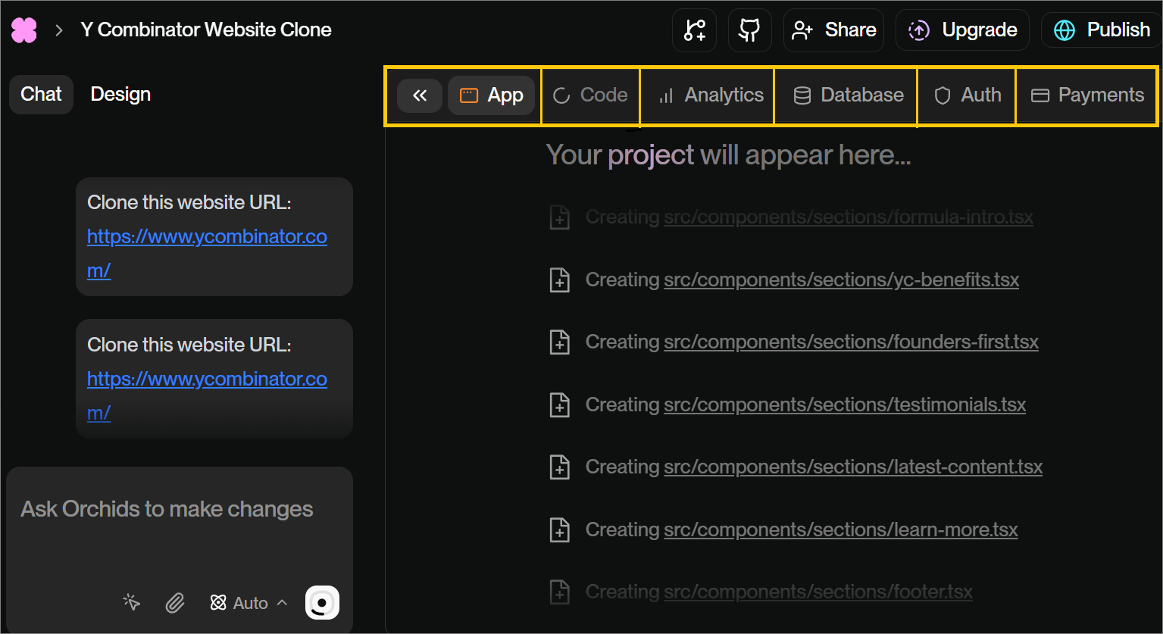This screenshot has width=1163, height=634.
Task: Switch to the Design tab
Action: (120, 95)
